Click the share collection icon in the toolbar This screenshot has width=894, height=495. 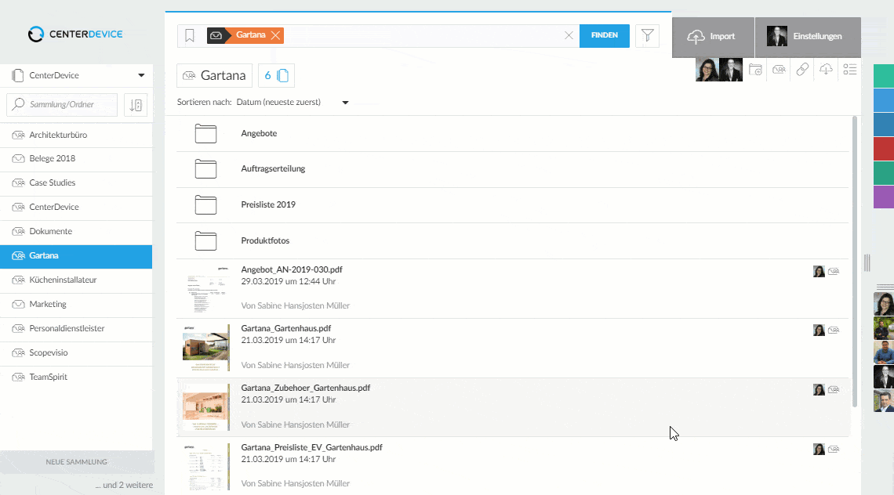tap(779, 70)
